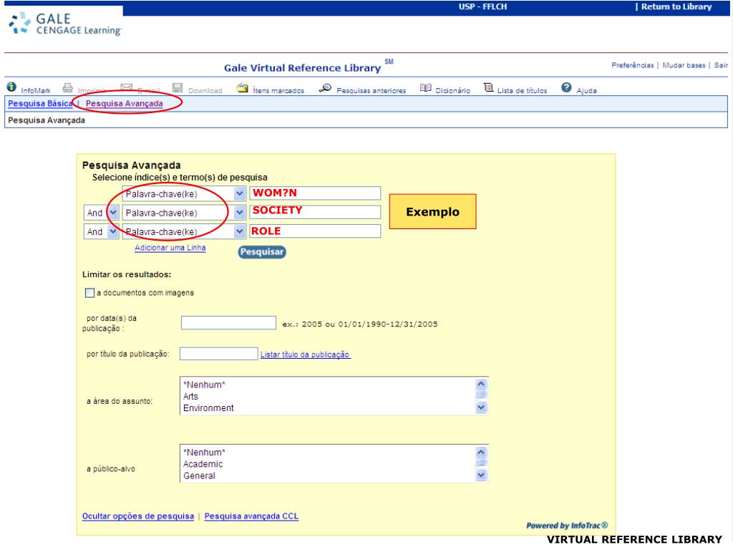Click the Pesquisar button
Viewport: 733px width, 550px height.
click(x=262, y=252)
